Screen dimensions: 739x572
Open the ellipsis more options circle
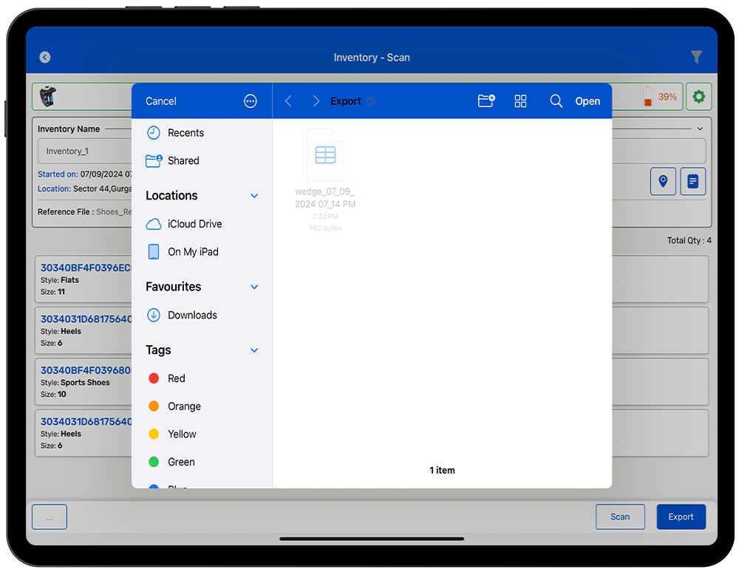click(x=251, y=101)
